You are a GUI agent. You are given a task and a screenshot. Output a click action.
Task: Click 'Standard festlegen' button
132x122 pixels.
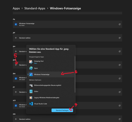click(x=62, y=110)
